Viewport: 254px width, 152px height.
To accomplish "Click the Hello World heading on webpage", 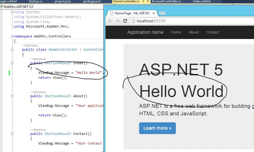I will click(x=181, y=91).
